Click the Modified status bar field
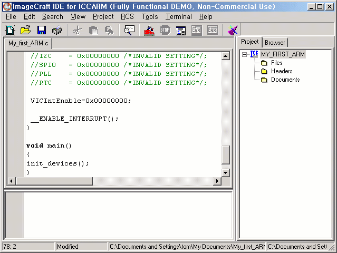This screenshot has height=253, width=337. tap(81, 247)
